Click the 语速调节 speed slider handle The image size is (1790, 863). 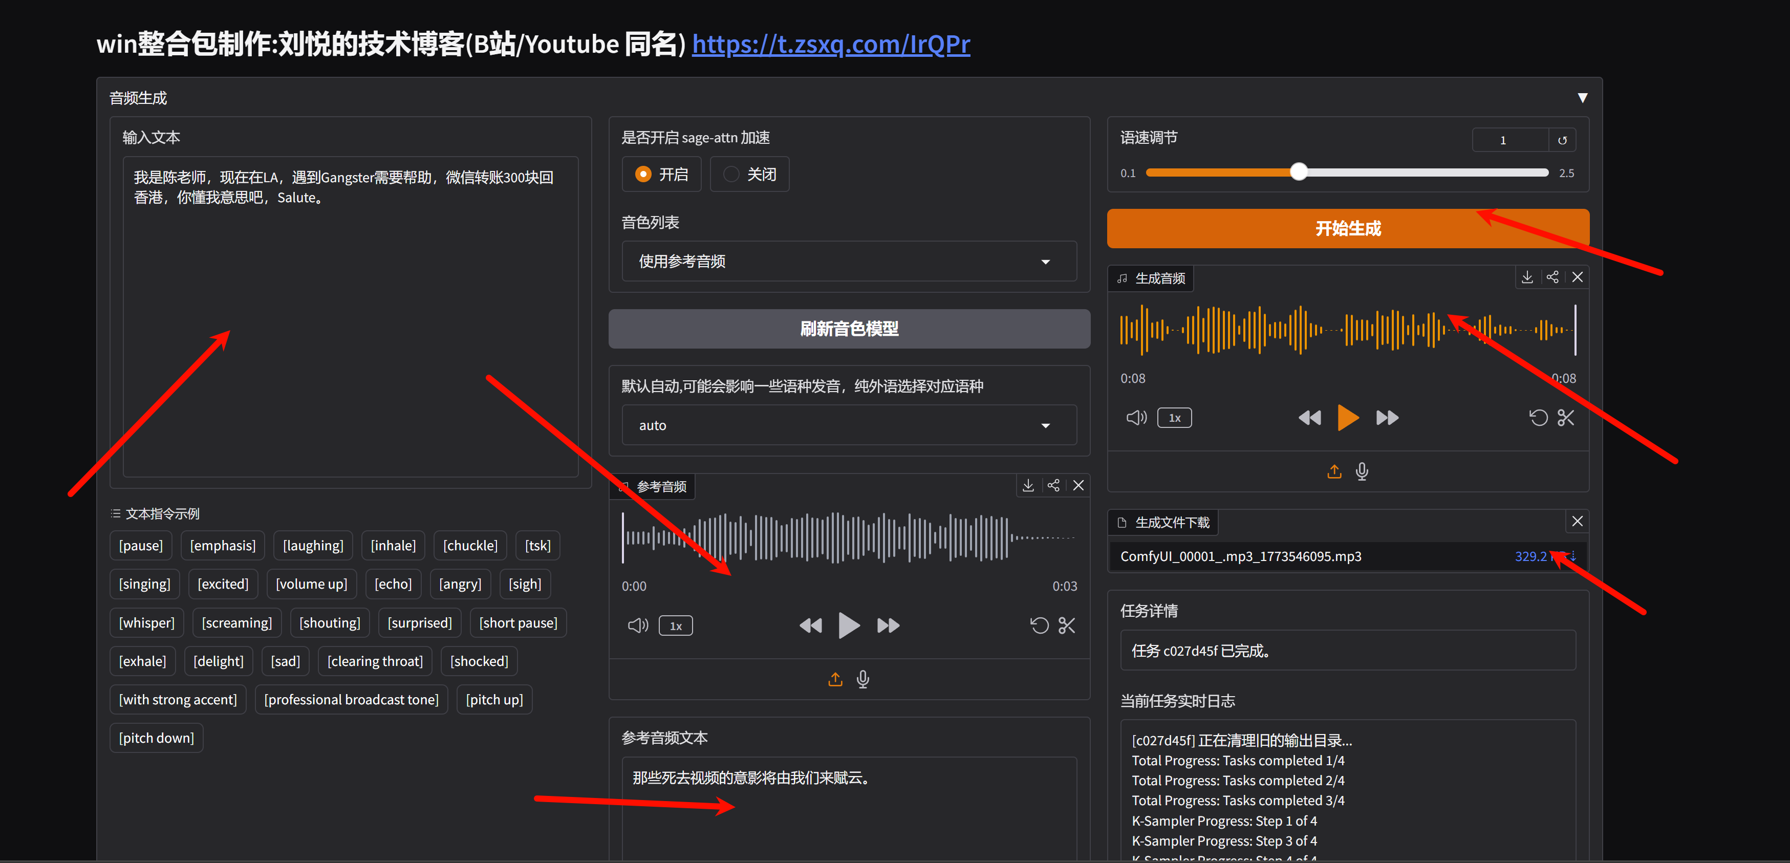pyautogui.click(x=1299, y=172)
